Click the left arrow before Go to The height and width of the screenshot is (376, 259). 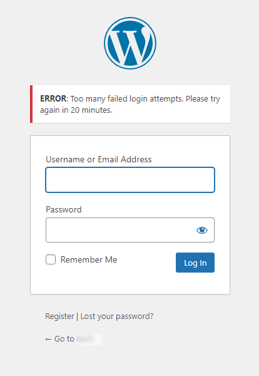[48, 339]
